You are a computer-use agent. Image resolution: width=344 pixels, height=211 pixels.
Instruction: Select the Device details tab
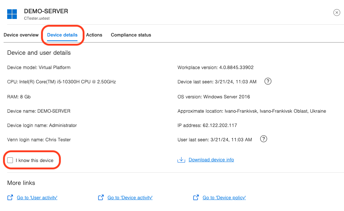point(62,35)
